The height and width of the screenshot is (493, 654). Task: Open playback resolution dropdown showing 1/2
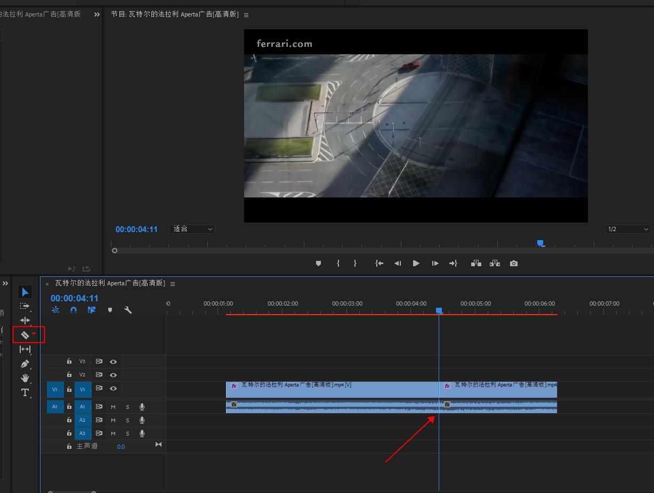(x=628, y=229)
